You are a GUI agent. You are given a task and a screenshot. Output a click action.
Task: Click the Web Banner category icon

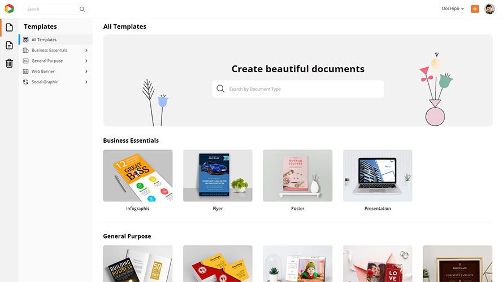[25, 72]
